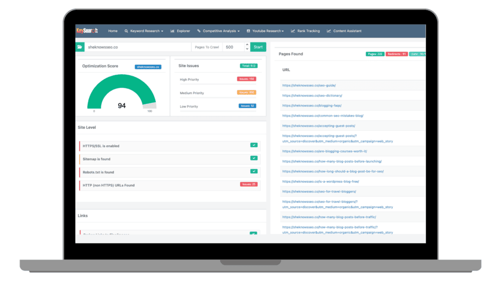Click the Pages Found heading
This screenshot has height=281, width=501.
tap(291, 54)
